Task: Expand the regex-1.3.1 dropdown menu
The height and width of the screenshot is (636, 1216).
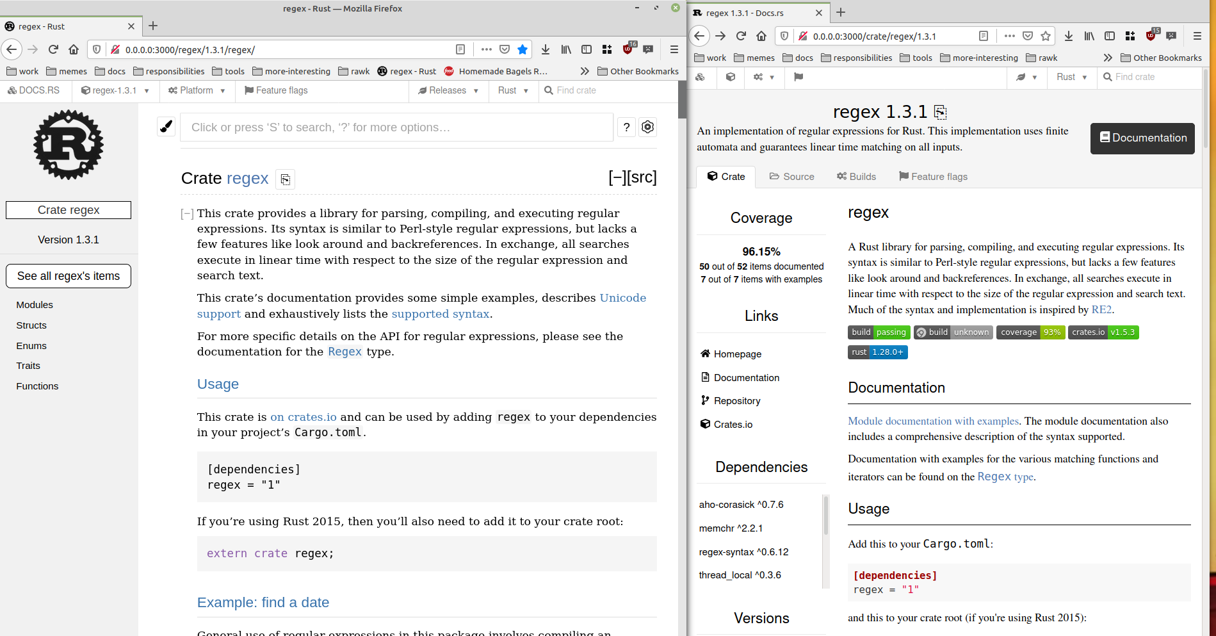Action: click(x=115, y=90)
